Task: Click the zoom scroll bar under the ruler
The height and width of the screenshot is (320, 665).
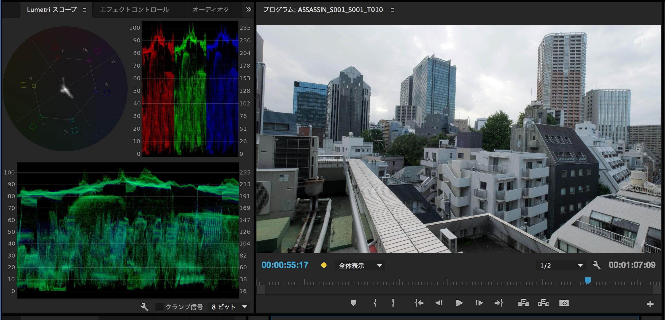Action: click(x=459, y=290)
